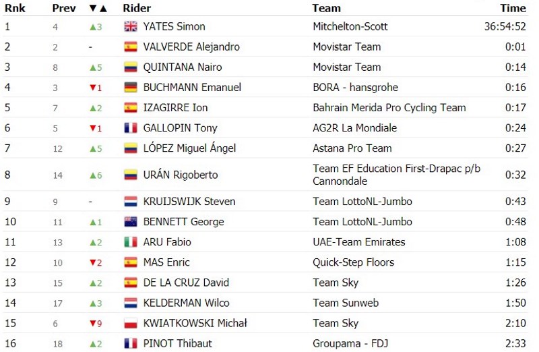Click the British flag beside YATES Simon
This screenshot has width=539, height=352.
[131, 26]
